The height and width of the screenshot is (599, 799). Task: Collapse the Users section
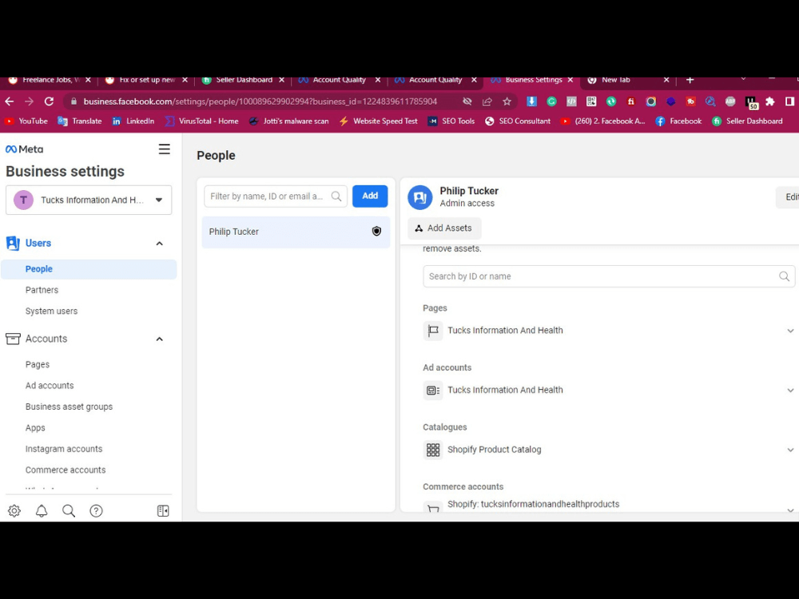(160, 244)
